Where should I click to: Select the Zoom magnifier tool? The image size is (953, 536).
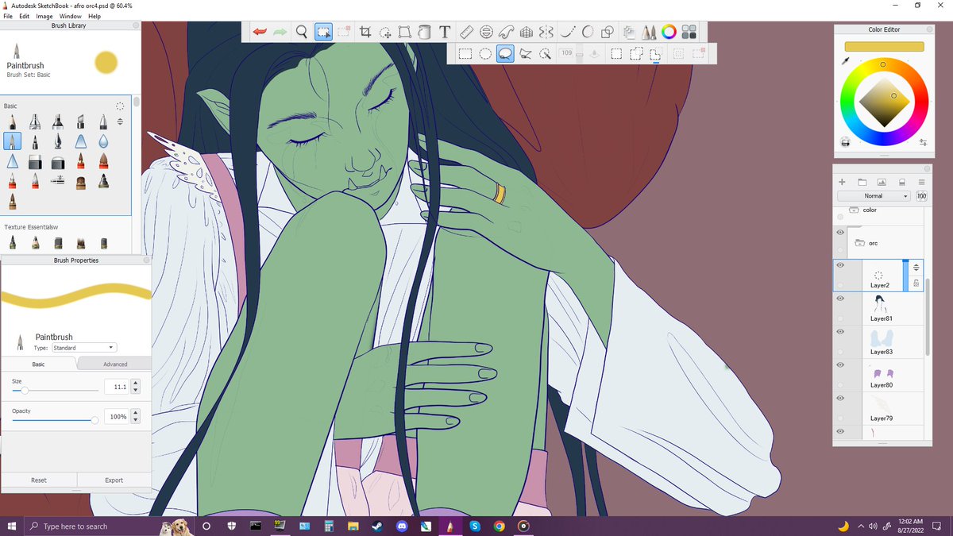coord(302,33)
